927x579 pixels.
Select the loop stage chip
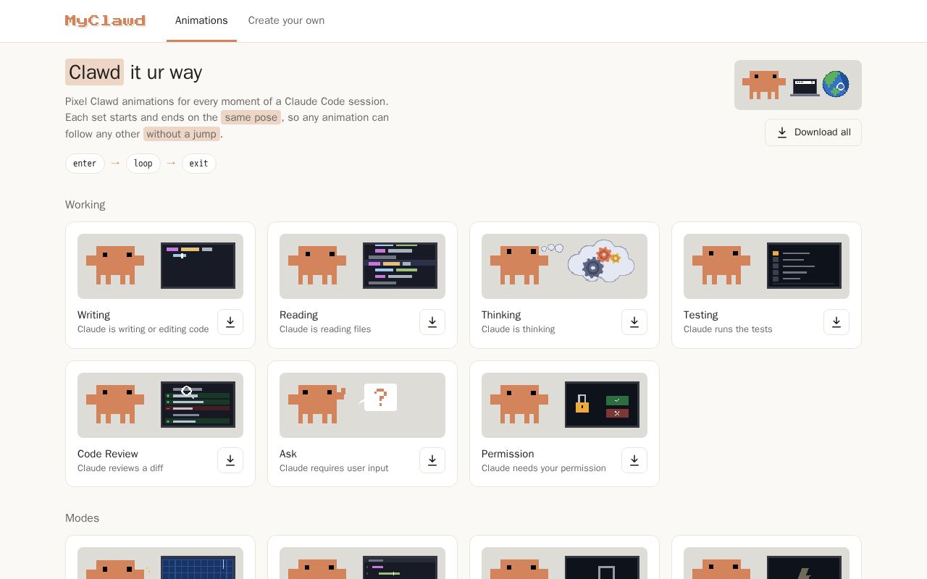(x=143, y=164)
